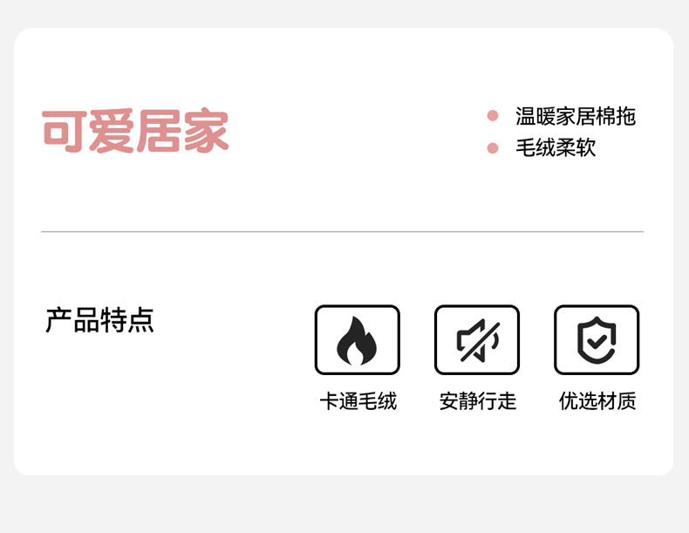Click the 家 character in the pink title
The height and width of the screenshot is (533, 689).
tap(206, 131)
